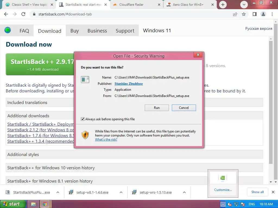
Task: Open StartIsBack 2.1.2 (for Windows 8) link
Action: click(x=41, y=130)
